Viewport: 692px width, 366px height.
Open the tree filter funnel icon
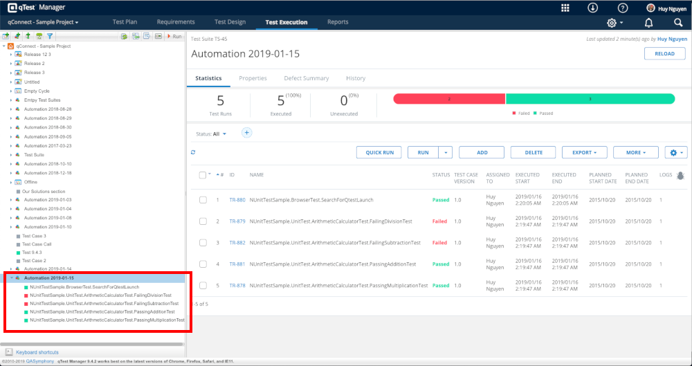coord(50,36)
